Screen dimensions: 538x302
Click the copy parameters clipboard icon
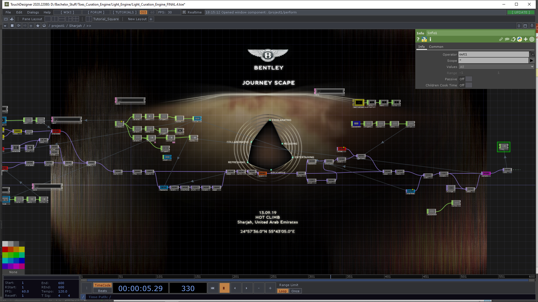[513, 39]
